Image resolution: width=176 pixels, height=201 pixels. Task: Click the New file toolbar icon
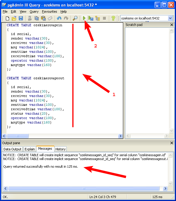pyautogui.click(x=7, y=19)
